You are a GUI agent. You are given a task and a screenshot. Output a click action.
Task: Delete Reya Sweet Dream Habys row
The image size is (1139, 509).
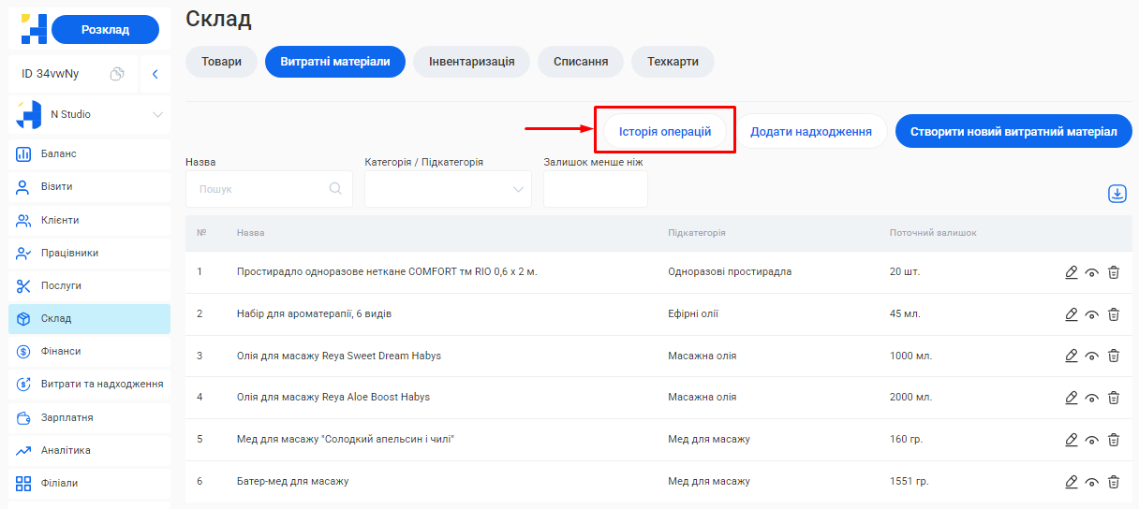[x=1114, y=356]
